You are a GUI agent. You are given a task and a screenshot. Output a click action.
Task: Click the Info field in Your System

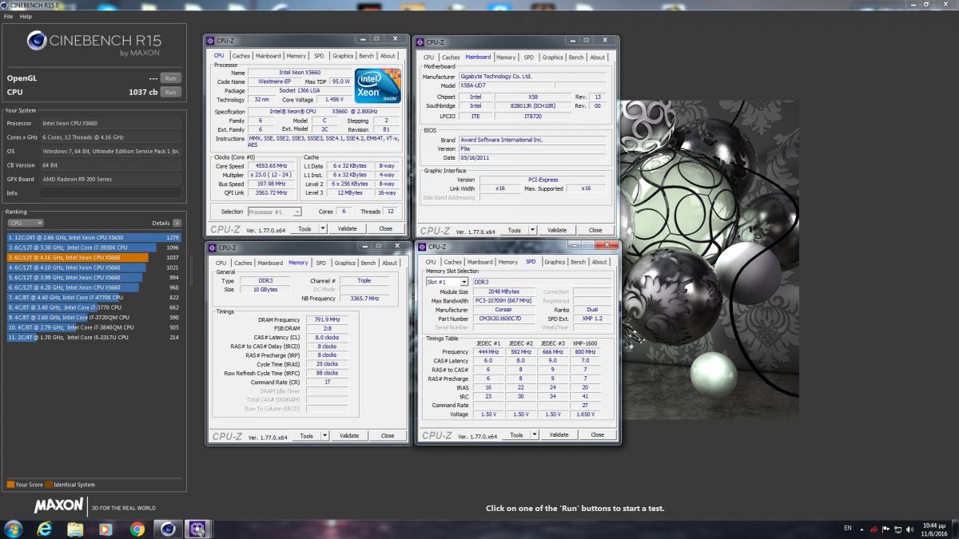pos(110,193)
